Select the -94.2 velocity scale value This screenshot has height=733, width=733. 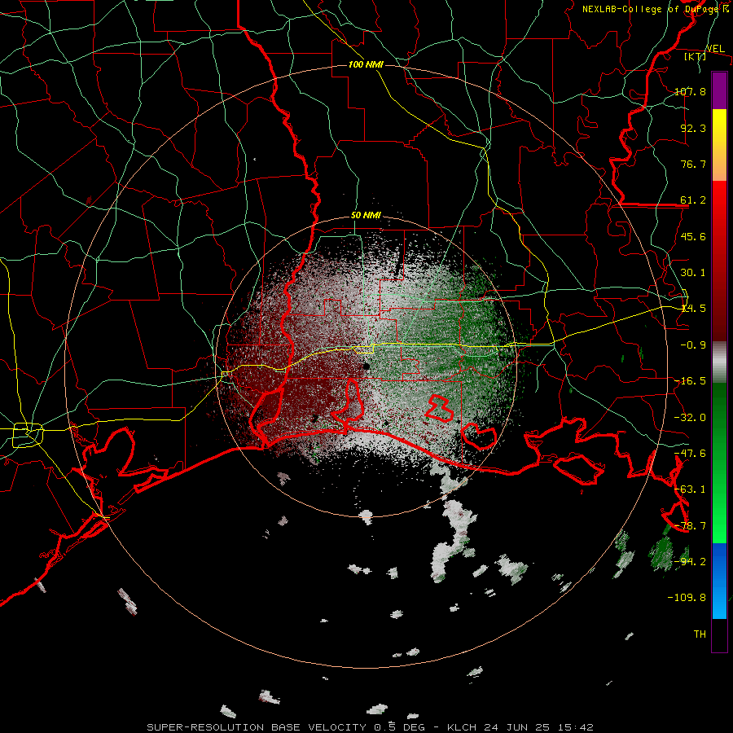pyautogui.click(x=690, y=561)
